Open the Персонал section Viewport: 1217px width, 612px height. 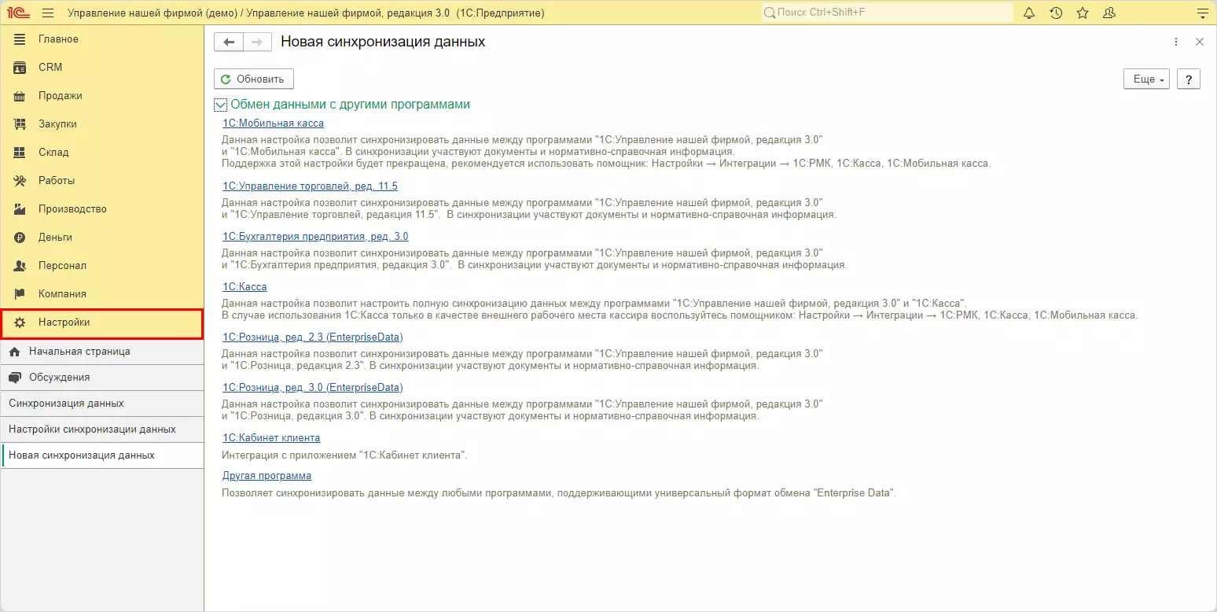tap(102, 266)
